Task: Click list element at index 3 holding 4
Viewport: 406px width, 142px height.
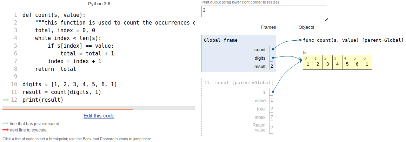Action: 337,62
